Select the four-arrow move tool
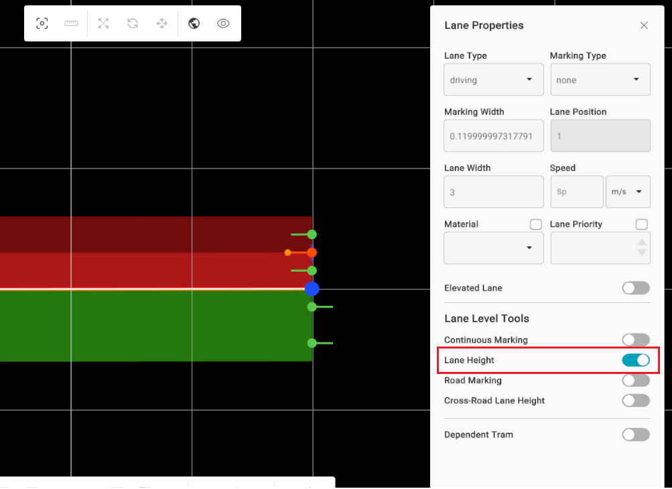The width and height of the screenshot is (672, 489). click(x=161, y=23)
